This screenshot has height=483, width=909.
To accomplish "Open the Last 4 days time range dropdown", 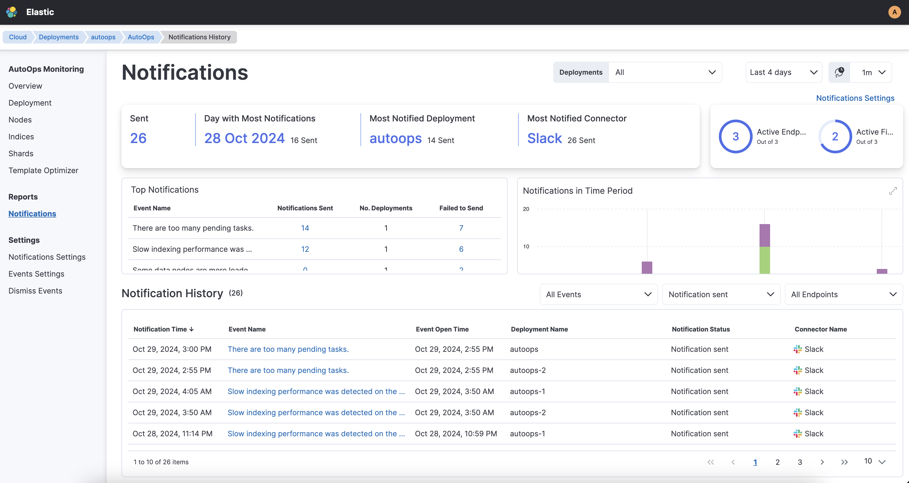I will (x=783, y=72).
